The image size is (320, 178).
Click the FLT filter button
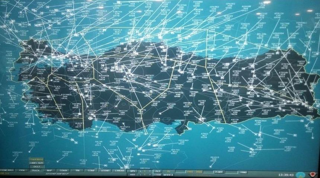(157, 171)
